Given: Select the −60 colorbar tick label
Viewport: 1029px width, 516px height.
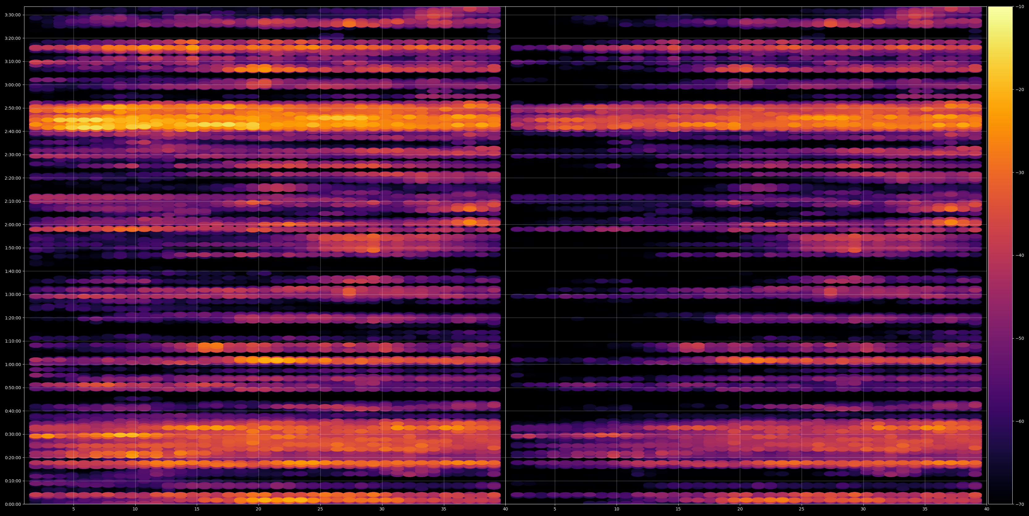Looking at the screenshot, I should (x=1020, y=422).
